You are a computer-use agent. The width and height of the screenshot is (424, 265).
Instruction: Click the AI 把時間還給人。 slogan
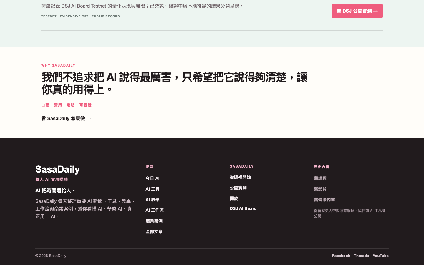pos(55,191)
